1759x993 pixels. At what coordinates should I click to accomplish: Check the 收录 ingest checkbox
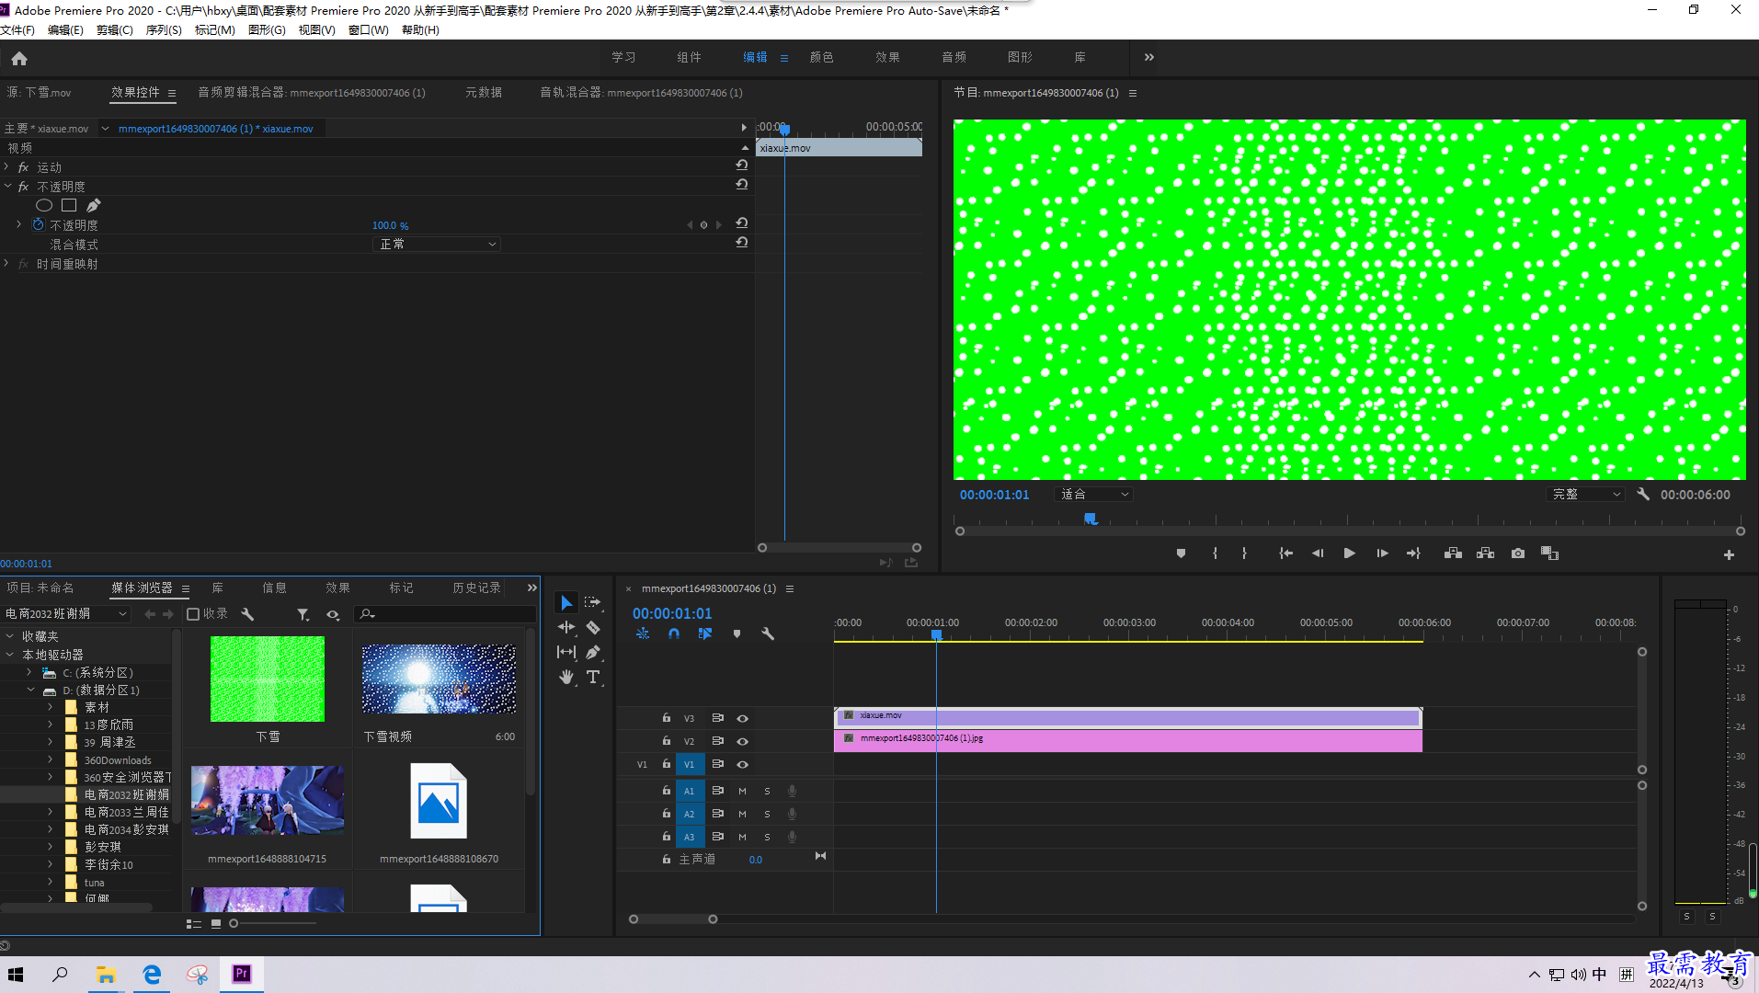pos(193,614)
